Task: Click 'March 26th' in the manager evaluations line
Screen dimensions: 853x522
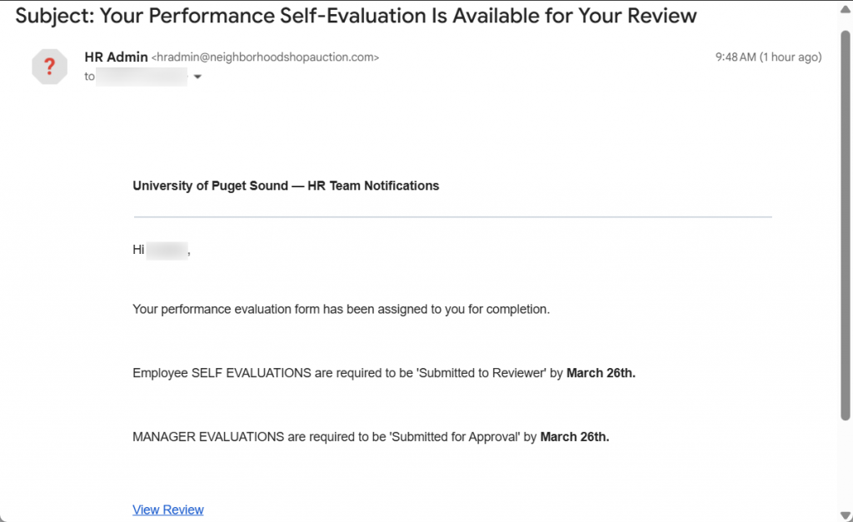Action: 575,436
